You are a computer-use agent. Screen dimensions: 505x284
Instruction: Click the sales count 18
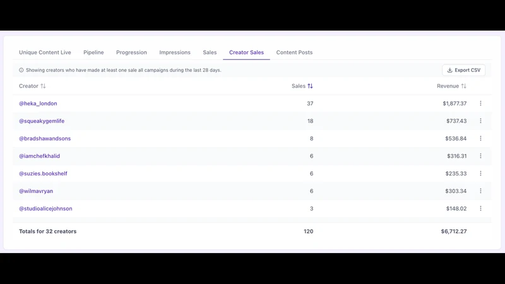pyautogui.click(x=310, y=121)
